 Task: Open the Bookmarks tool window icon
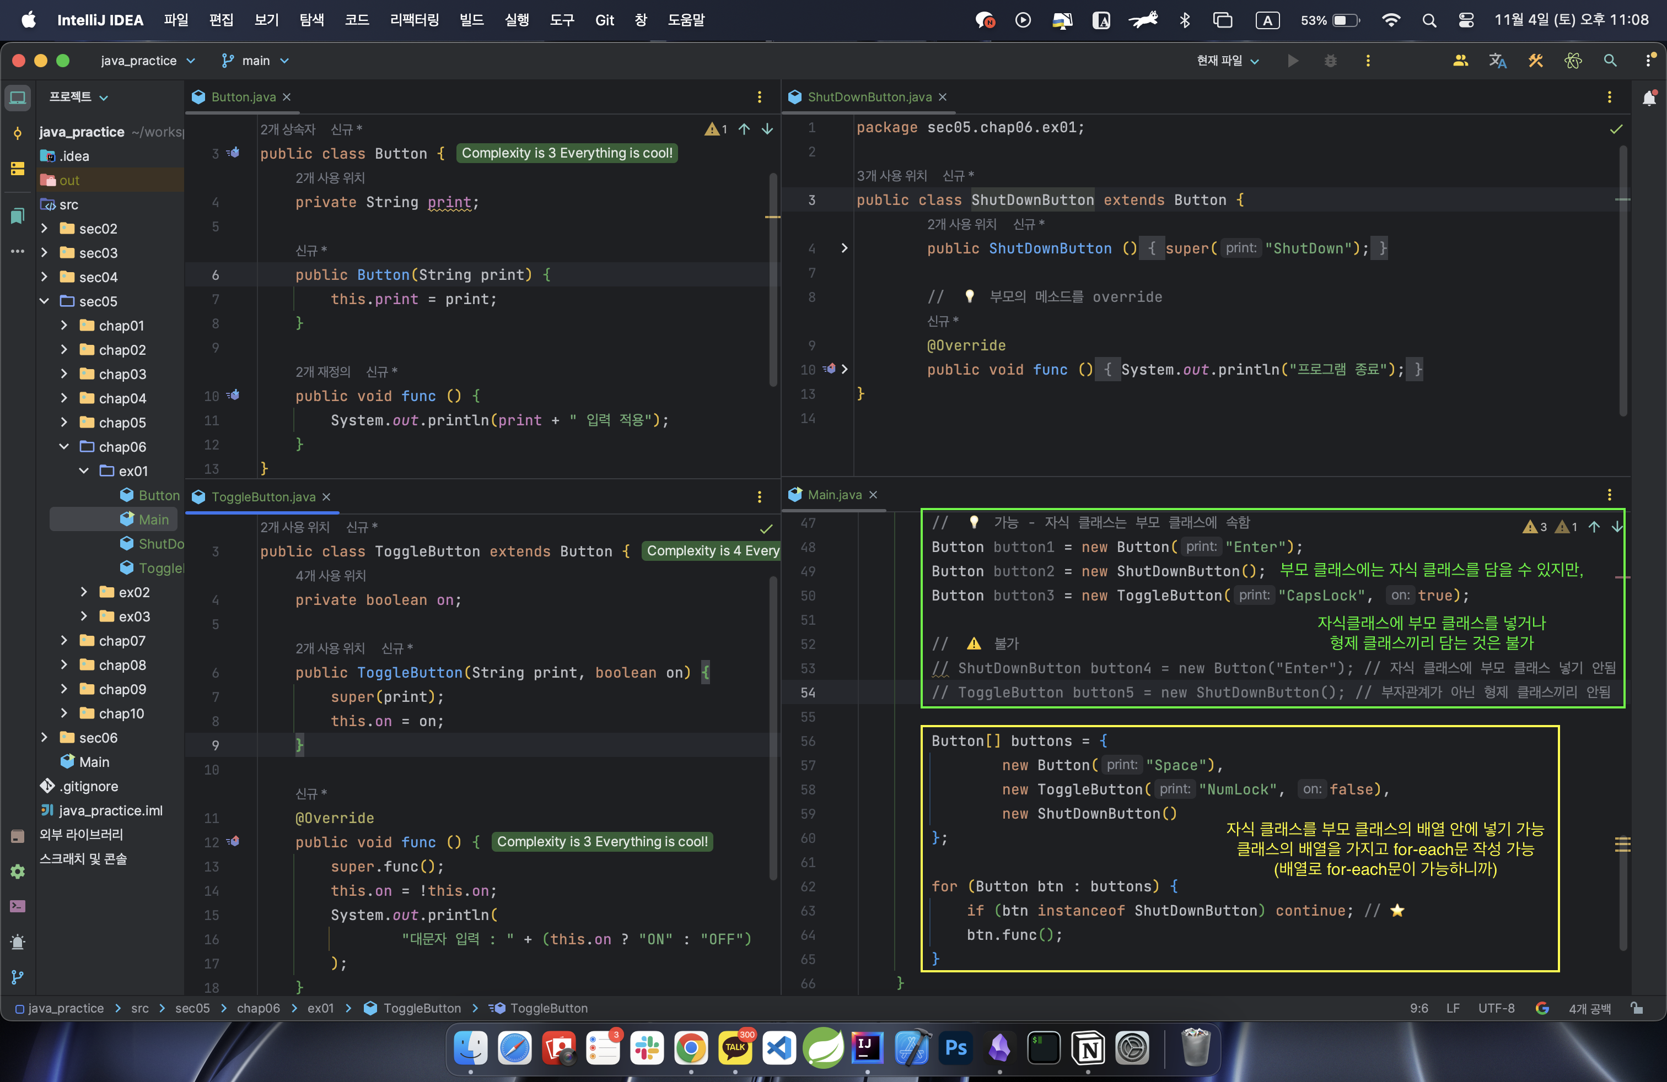(x=18, y=215)
